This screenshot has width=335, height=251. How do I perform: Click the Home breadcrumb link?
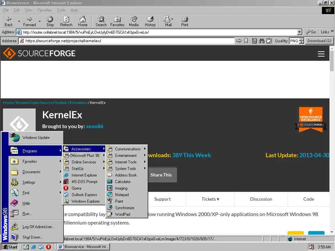click(x=8, y=103)
